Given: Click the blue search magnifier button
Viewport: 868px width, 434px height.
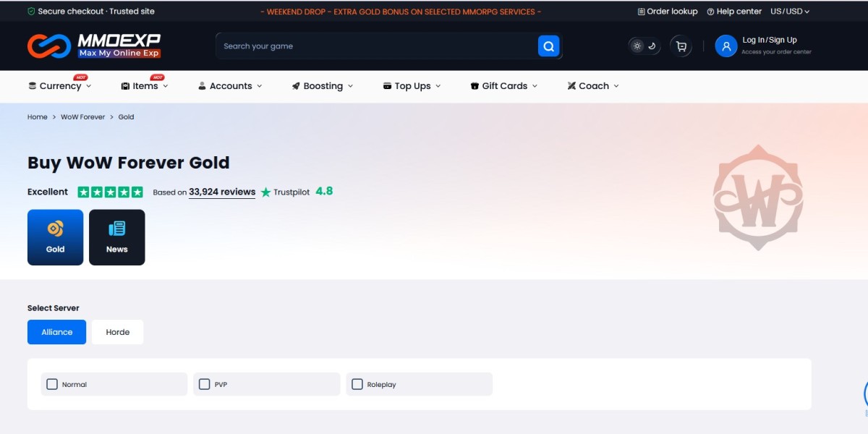Looking at the screenshot, I should 548,46.
